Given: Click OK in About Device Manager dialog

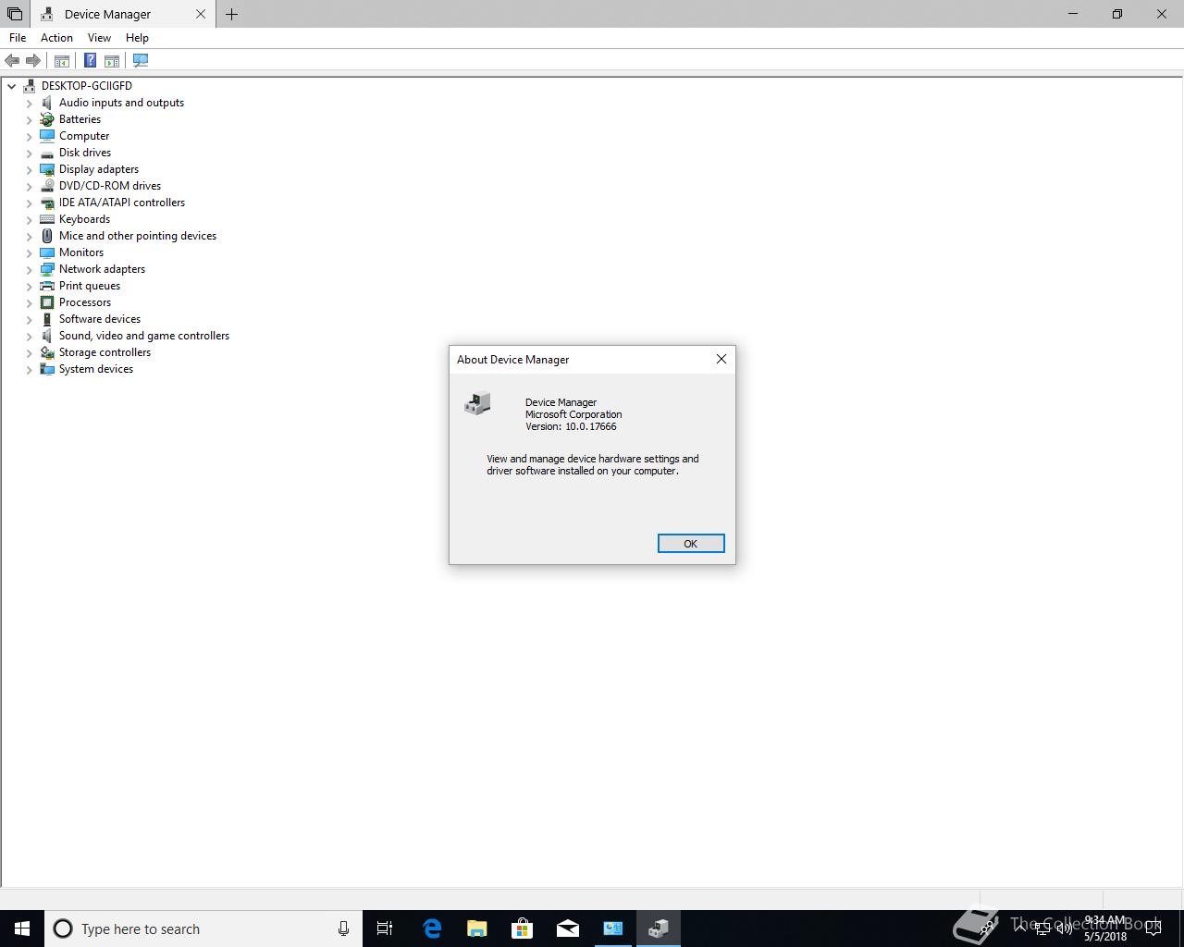Looking at the screenshot, I should (x=691, y=544).
